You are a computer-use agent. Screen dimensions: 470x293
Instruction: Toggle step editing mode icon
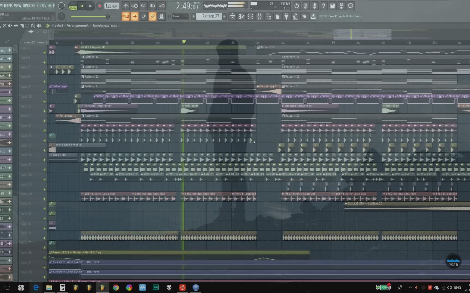pyautogui.click(x=143, y=17)
